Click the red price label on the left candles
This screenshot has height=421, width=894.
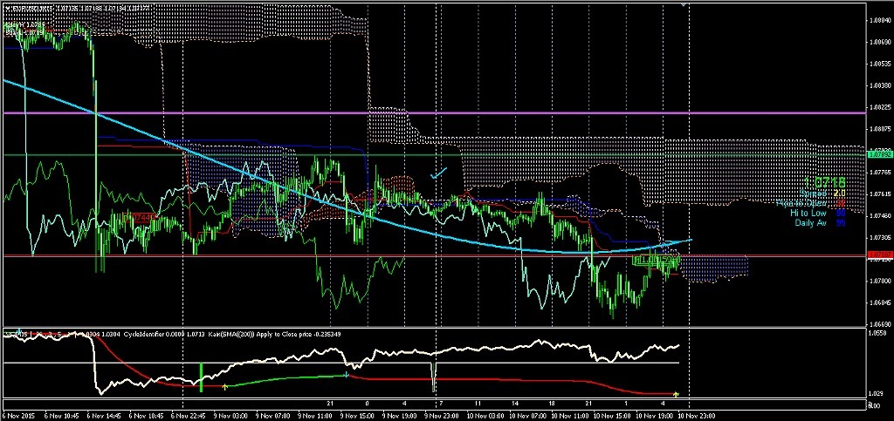[x=141, y=215]
